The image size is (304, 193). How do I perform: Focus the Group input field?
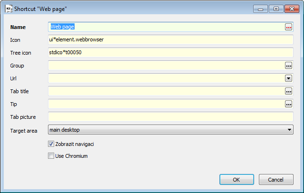(166, 66)
